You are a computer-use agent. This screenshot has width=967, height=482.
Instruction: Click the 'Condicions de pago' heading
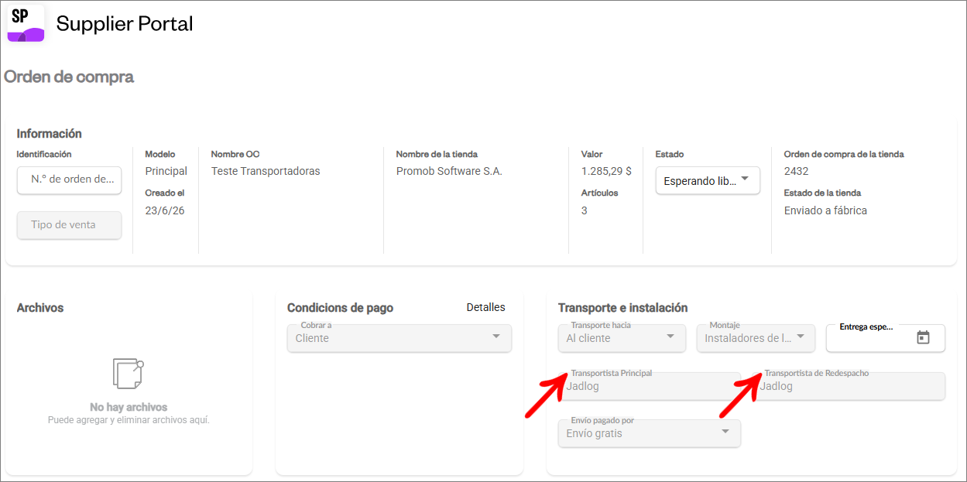(340, 308)
